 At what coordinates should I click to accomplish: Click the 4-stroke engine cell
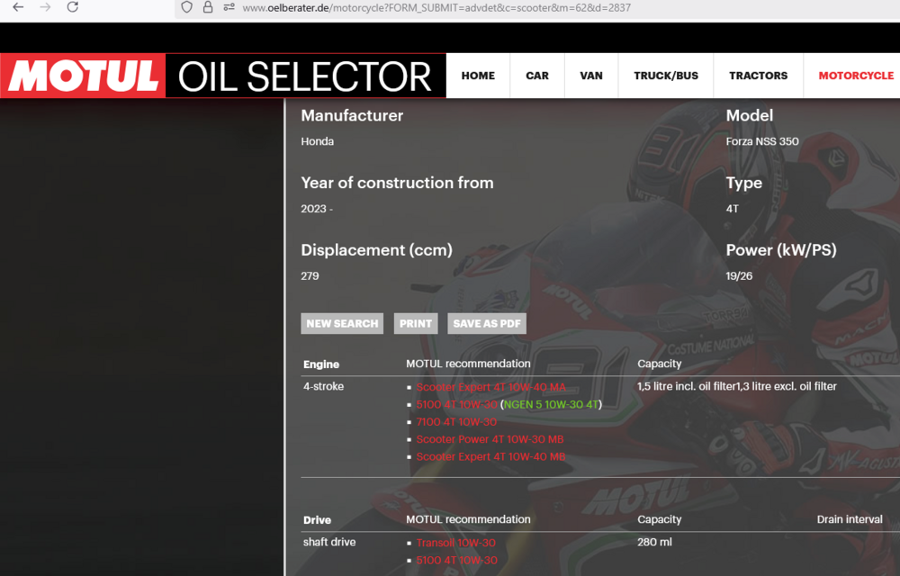(324, 387)
